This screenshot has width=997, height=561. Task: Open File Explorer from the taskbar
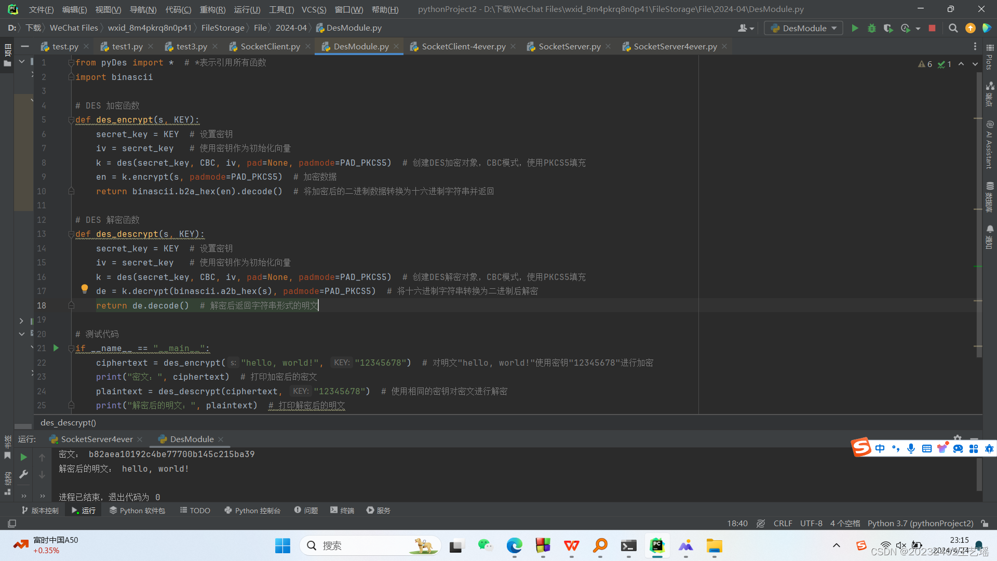[714, 545]
